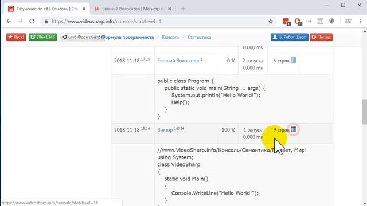367x206 pixels.
Task: Open Клуб Формулистов button
Action: coord(82,37)
